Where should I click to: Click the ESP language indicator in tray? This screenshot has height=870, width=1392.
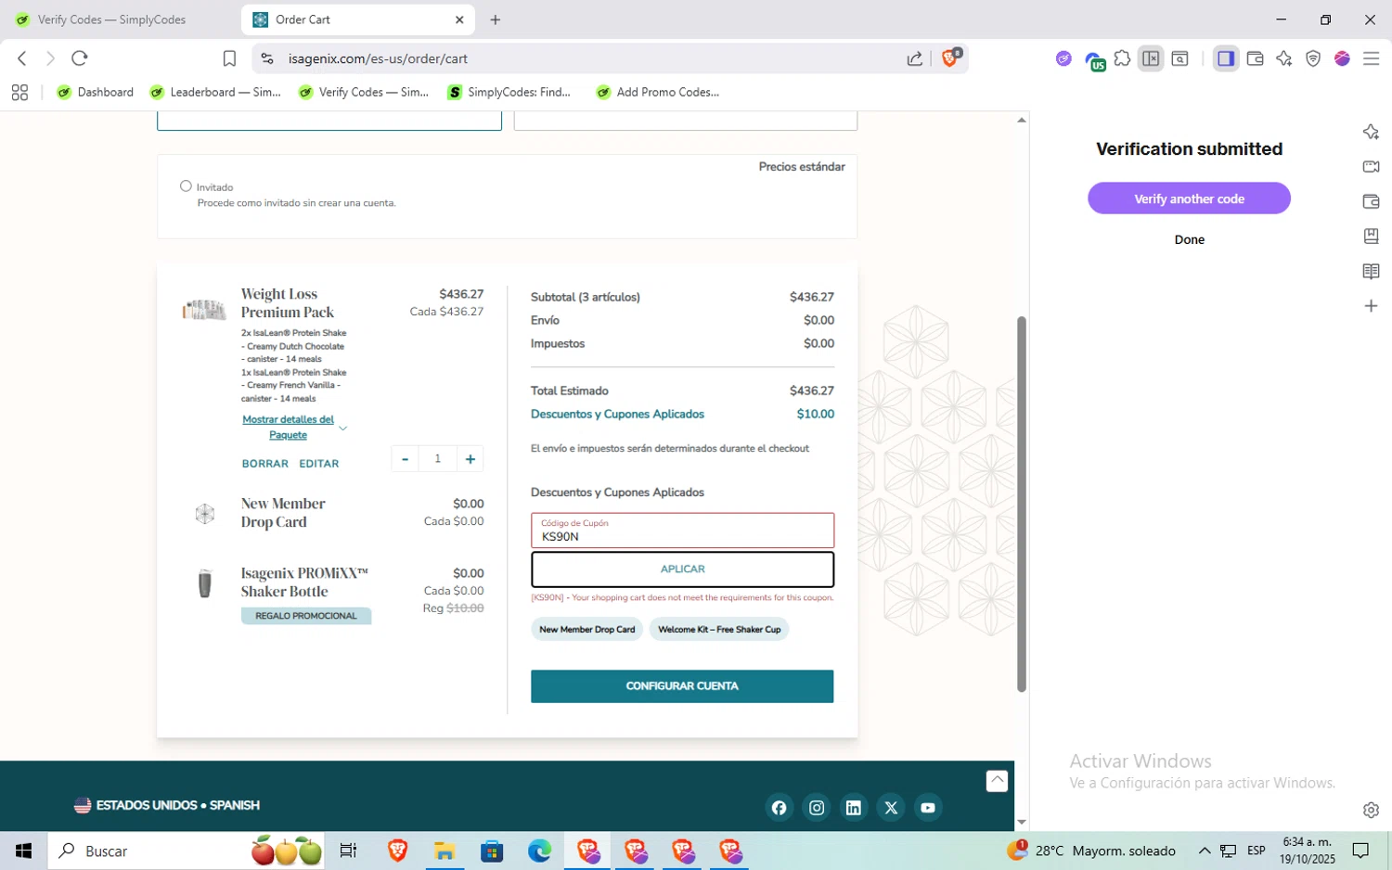pyautogui.click(x=1257, y=851)
